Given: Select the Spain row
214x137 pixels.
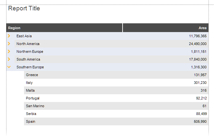Looking at the screenshot, I should click(116, 121).
